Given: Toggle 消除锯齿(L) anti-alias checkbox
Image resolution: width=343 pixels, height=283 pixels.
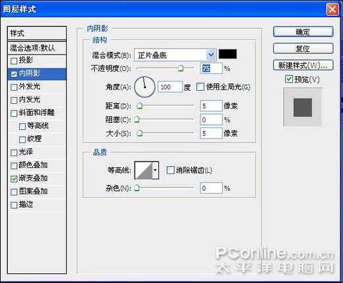Looking at the screenshot, I should click(170, 170).
